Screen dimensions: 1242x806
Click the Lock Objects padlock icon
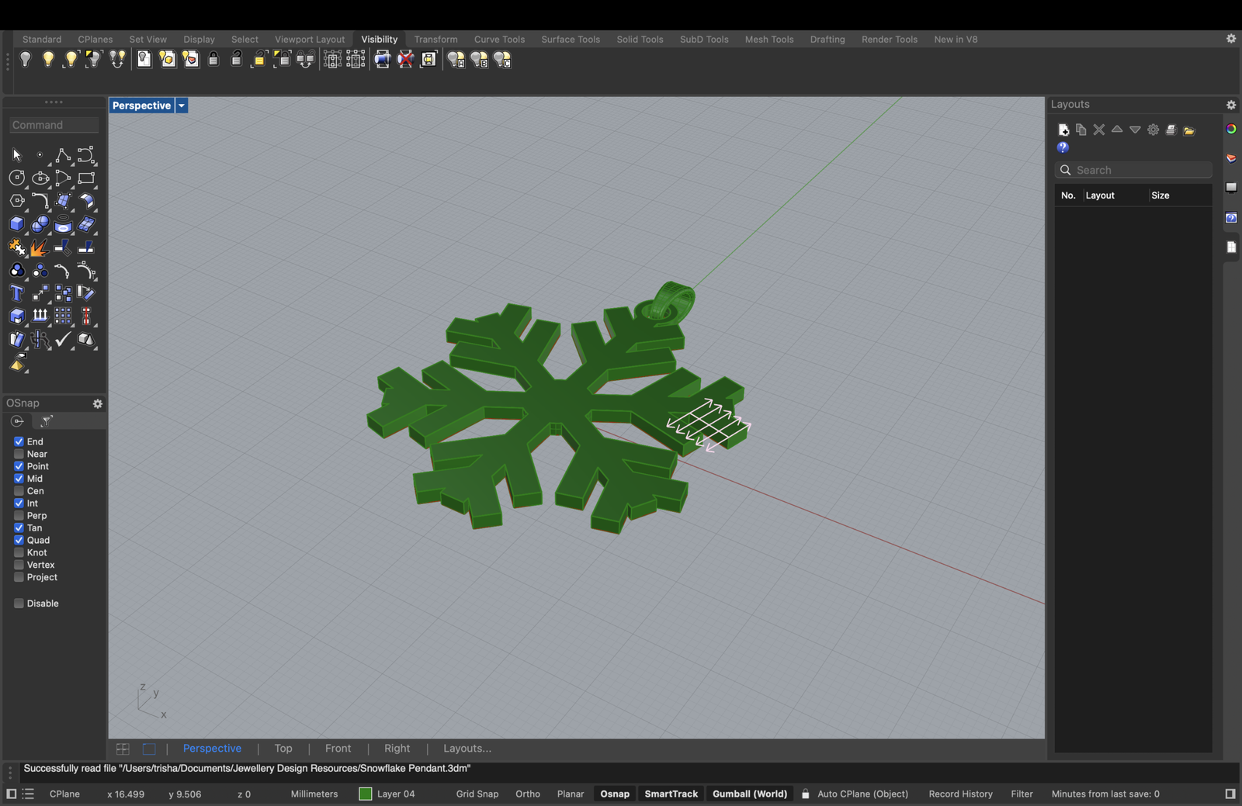tap(213, 60)
